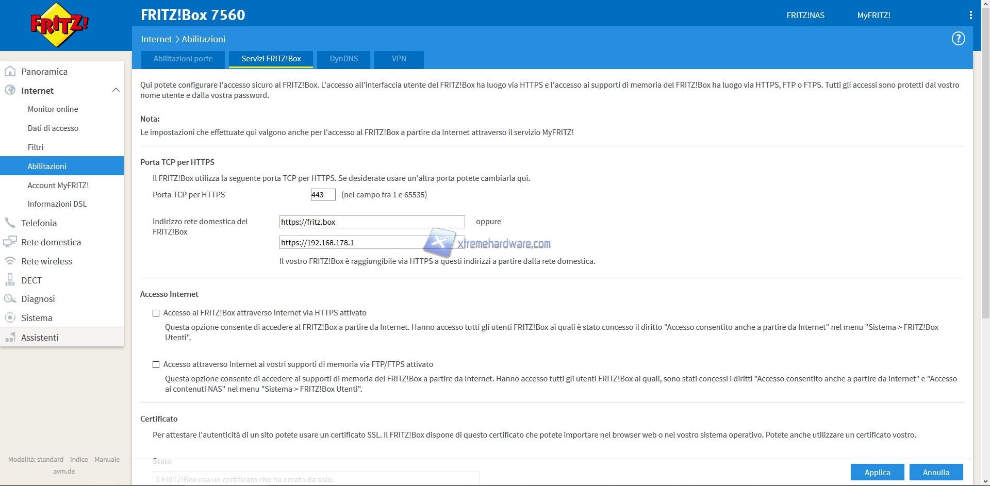The width and height of the screenshot is (990, 486).
Task: Click the Sistema icon in sidebar
Action: pos(10,318)
